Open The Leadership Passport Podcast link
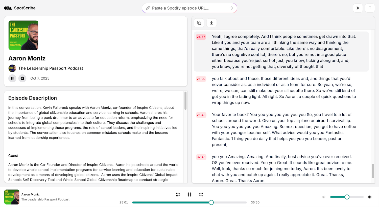The height and width of the screenshot is (207, 379). click(51, 68)
